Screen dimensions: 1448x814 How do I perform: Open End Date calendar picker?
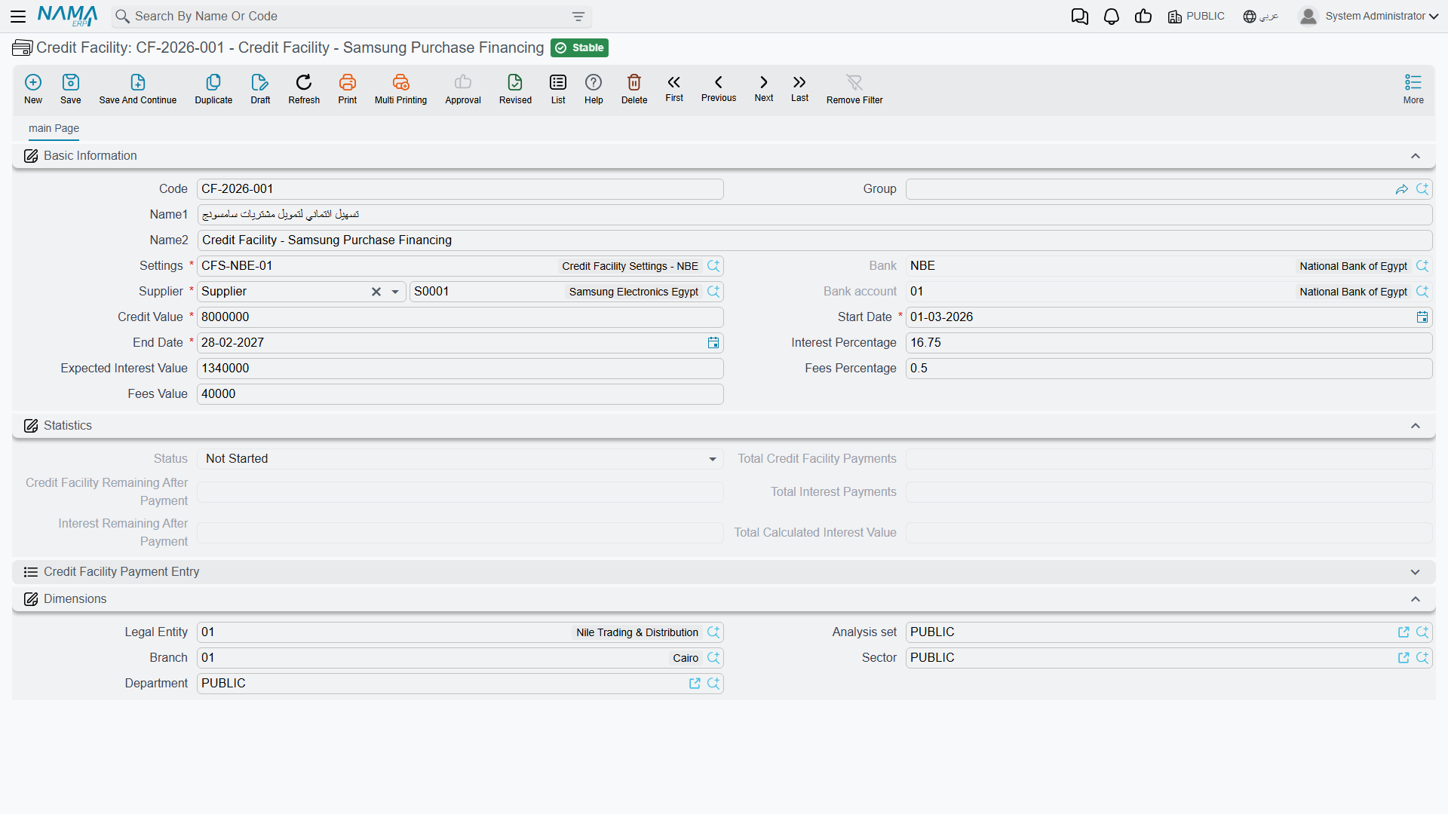point(713,343)
